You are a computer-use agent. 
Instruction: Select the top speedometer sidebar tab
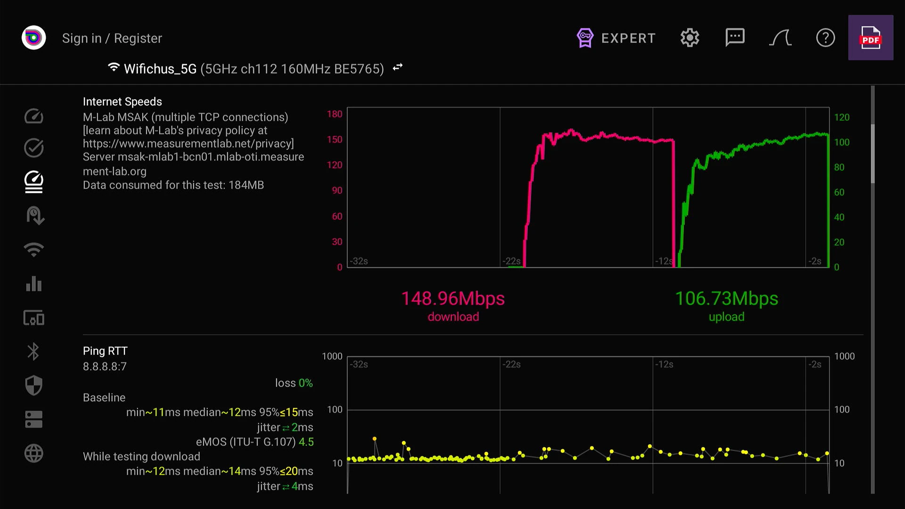point(33,116)
